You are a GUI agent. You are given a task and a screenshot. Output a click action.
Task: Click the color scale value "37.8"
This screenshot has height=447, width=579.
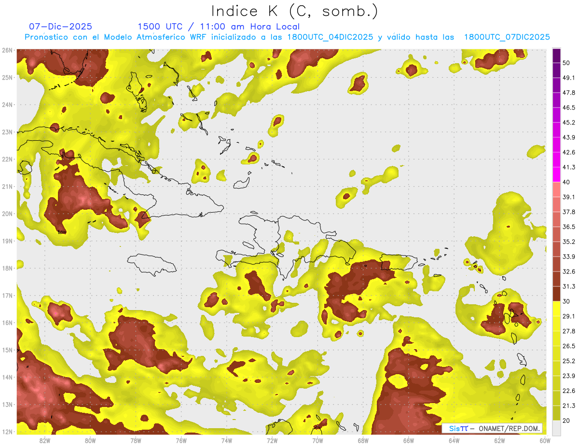tap(568, 212)
